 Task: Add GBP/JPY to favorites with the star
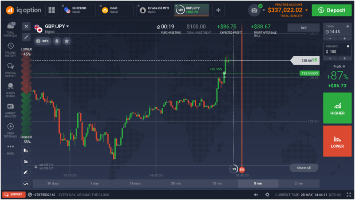67,41
